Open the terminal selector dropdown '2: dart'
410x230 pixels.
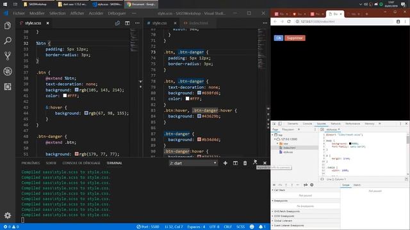[x=193, y=163]
